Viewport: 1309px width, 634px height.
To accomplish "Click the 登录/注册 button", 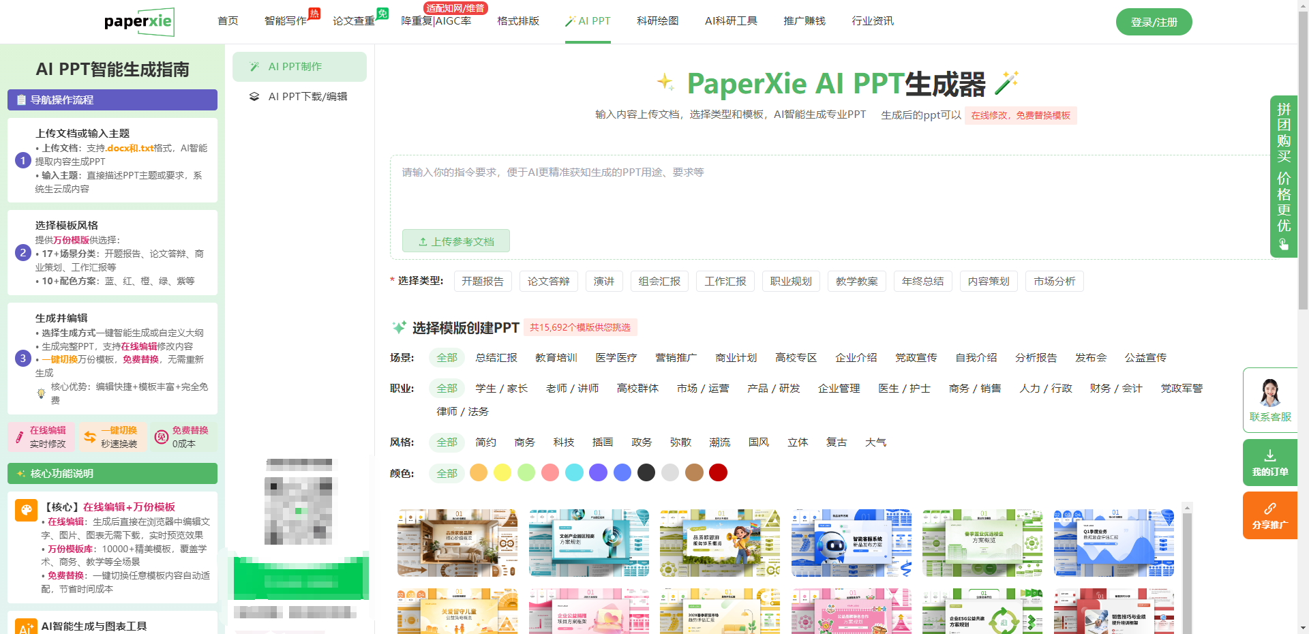I will (x=1154, y=22).
